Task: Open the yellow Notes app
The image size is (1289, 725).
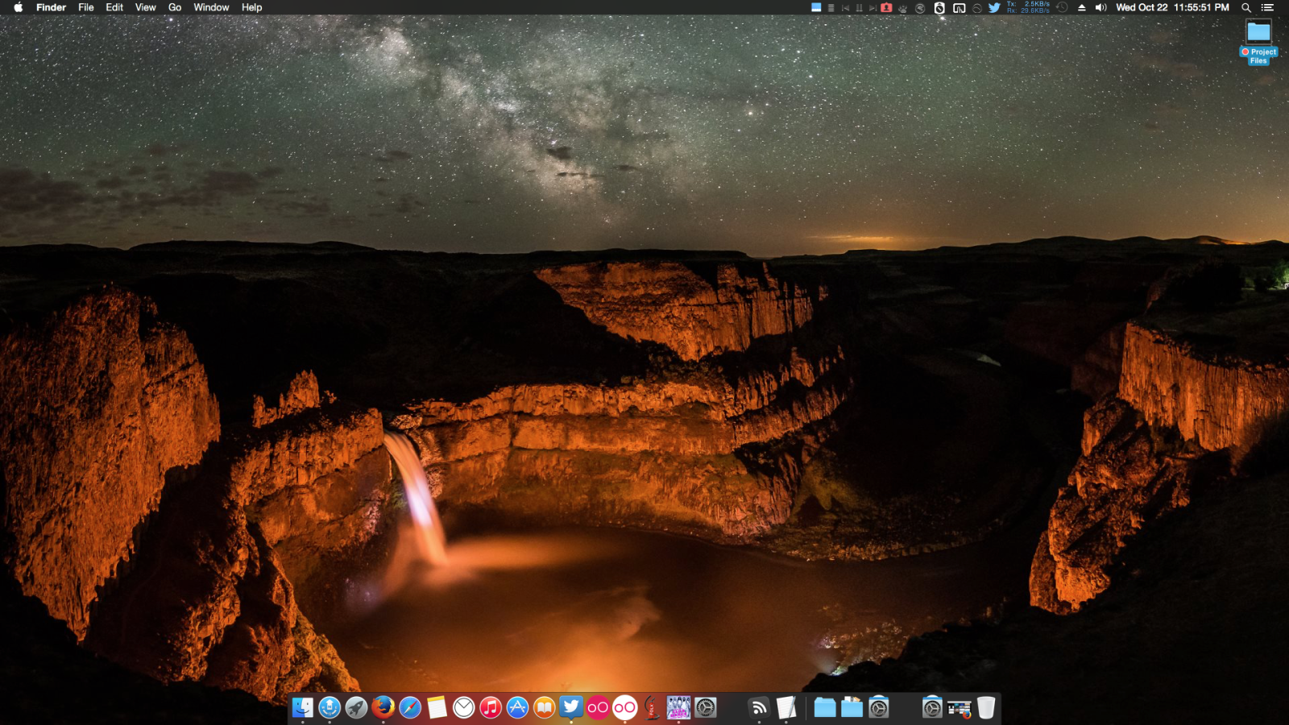Action: click(437, 707)
